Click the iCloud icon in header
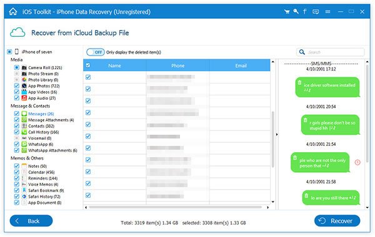 [x=17, y=32]
